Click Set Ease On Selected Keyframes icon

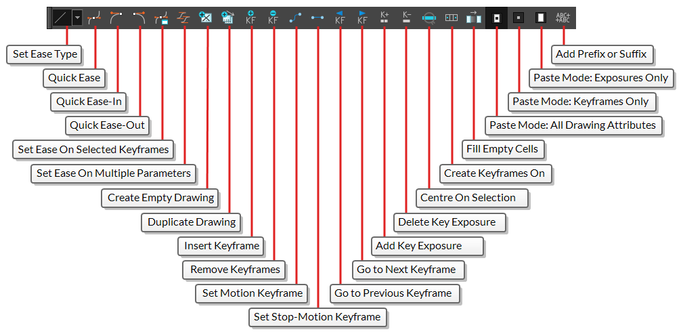point(162,18)
